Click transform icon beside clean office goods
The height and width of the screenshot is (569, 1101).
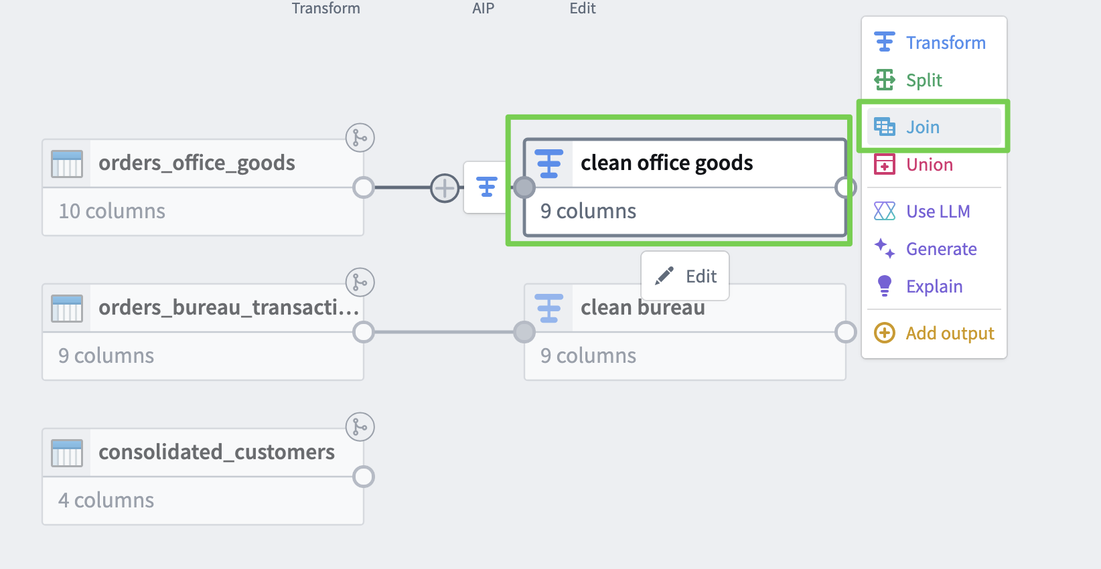(x=487, y=187)
